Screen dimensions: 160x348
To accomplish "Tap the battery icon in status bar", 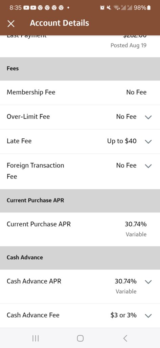I will click(x=149, y=8).
